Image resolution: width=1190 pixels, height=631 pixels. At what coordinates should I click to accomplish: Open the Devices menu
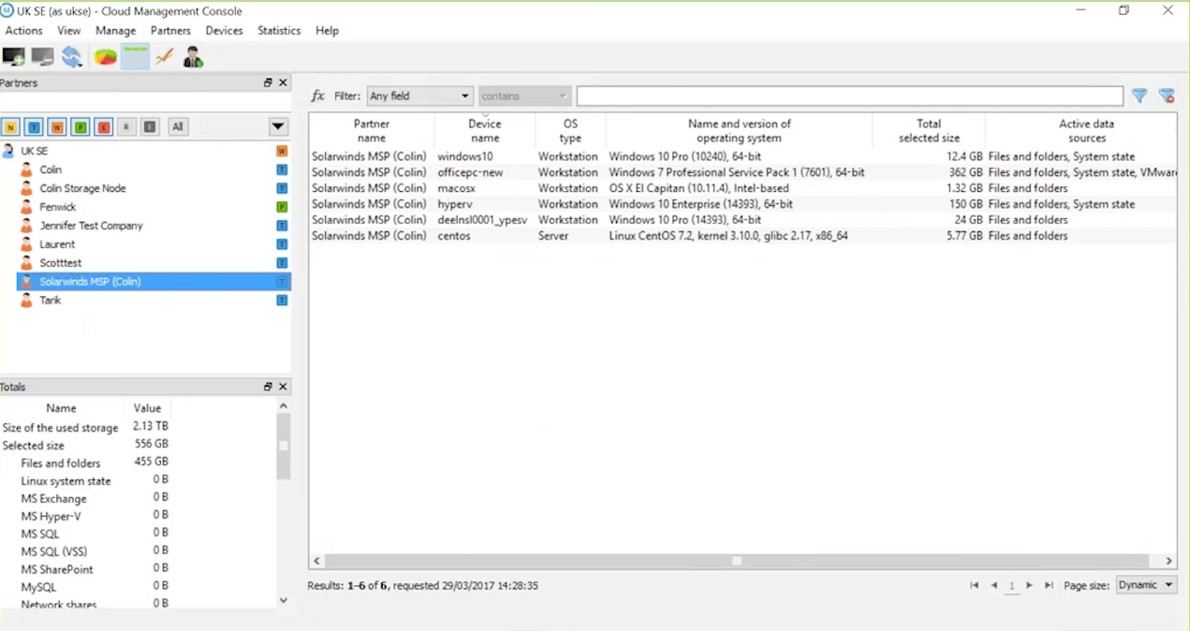tap(225, 31)
